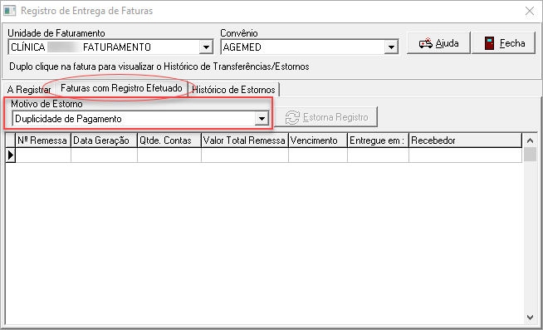The image size is (543, 330).
Task: Open Convênio dropdown arrow
Action: pos(391,47)
